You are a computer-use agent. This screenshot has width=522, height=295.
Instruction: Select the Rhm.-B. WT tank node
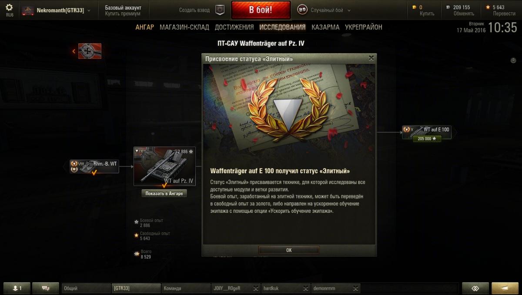coord(94,166)
